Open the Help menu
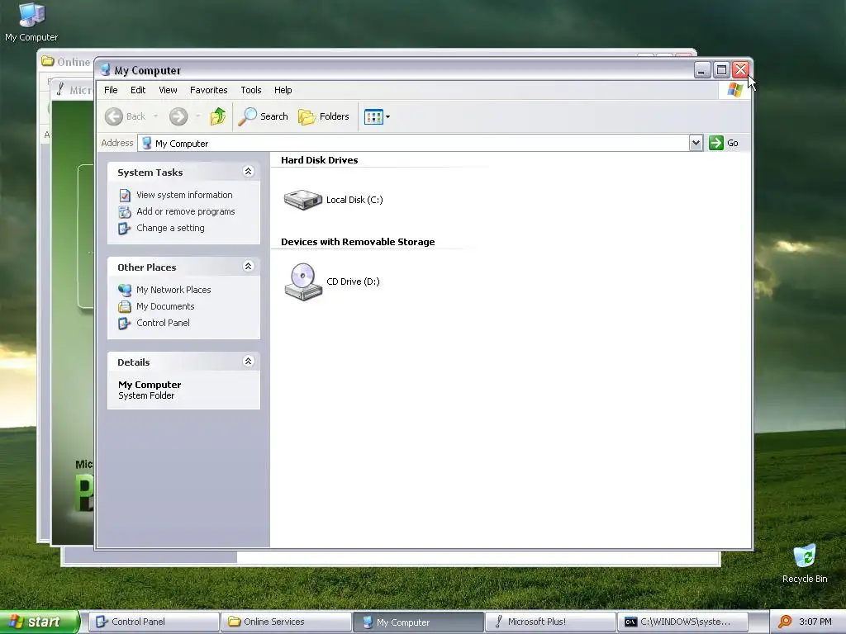The height and width of the screenshot is (634, 846). click(x=283, y=90)
